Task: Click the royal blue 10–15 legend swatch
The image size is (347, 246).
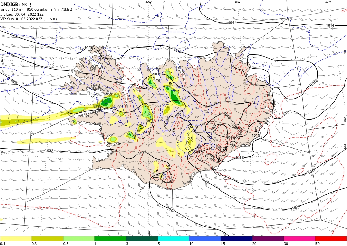Action: click(x=205, y=238)
